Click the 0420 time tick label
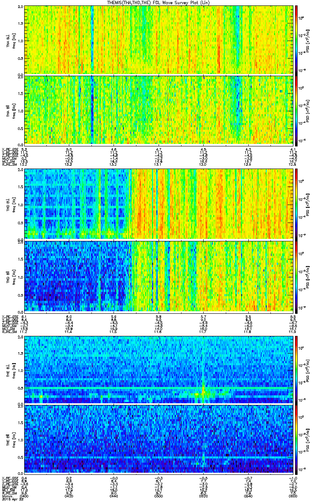The image size is (313, 502). coord(69,496)
